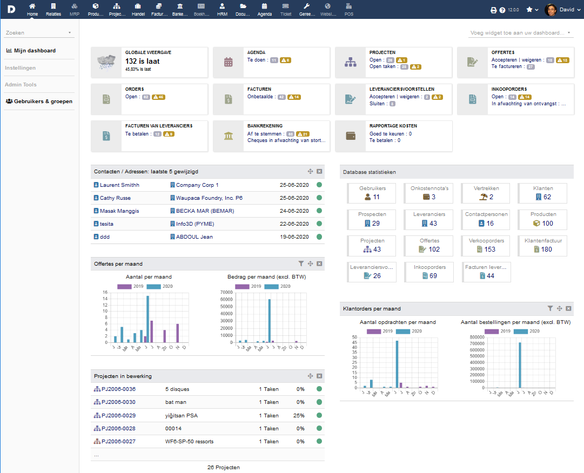Click the filter icon on Offertes per maand widget
Viewport: 584px width, 473px height.
coord(301,263)
